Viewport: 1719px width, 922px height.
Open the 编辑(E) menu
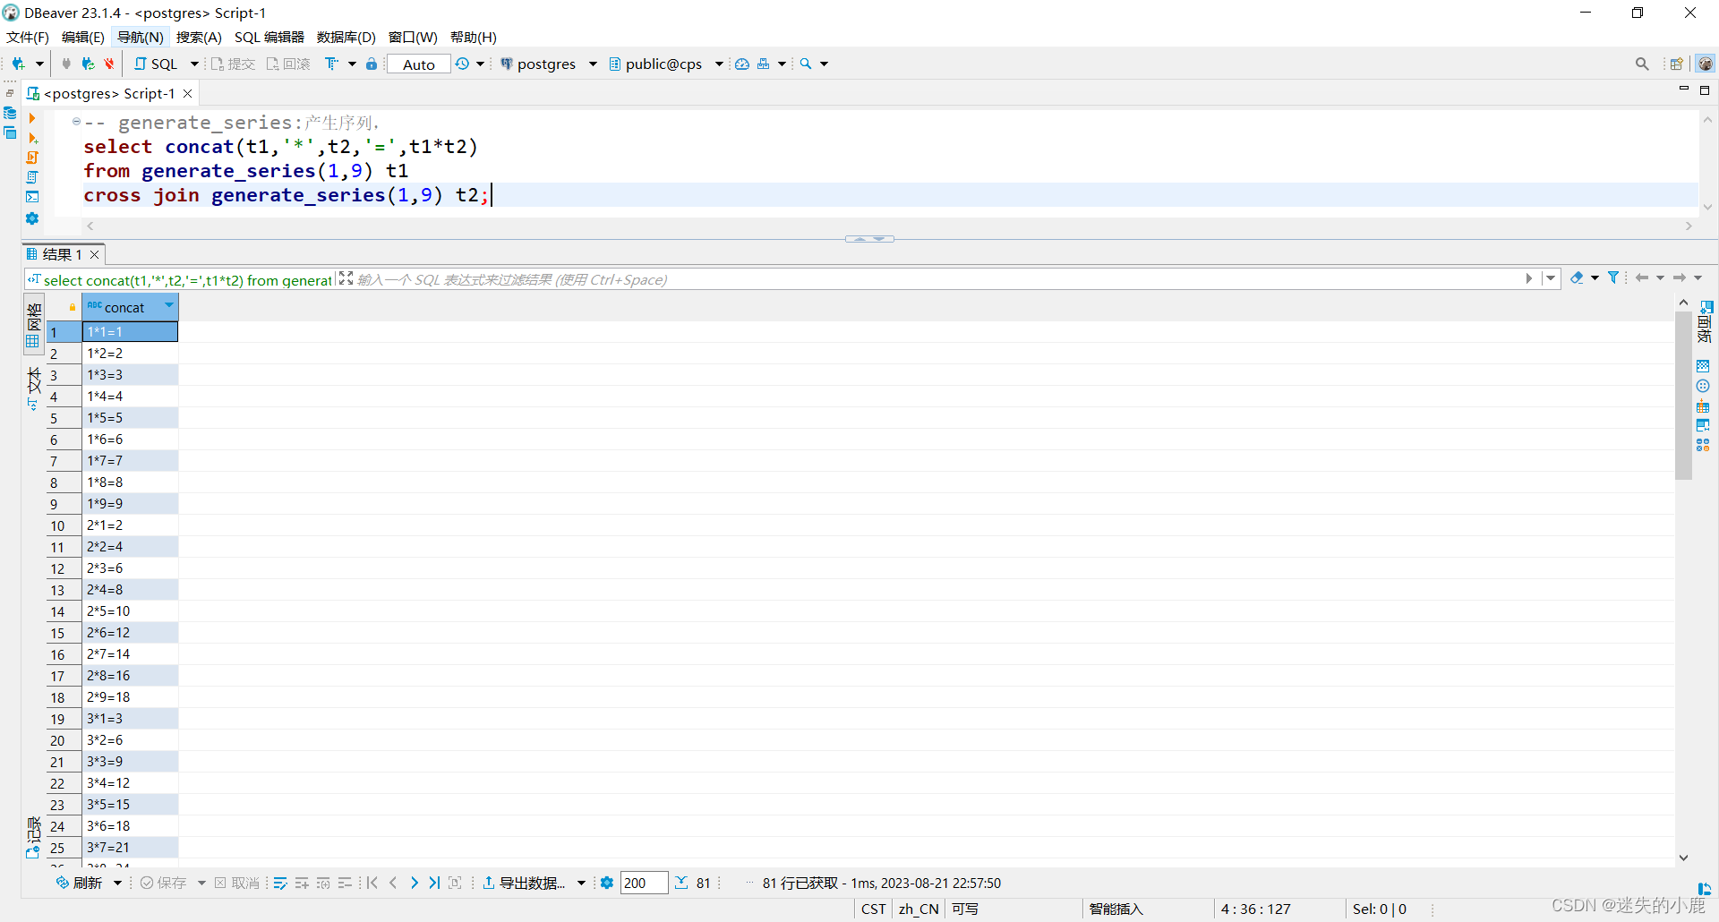(x=83, y=37)
